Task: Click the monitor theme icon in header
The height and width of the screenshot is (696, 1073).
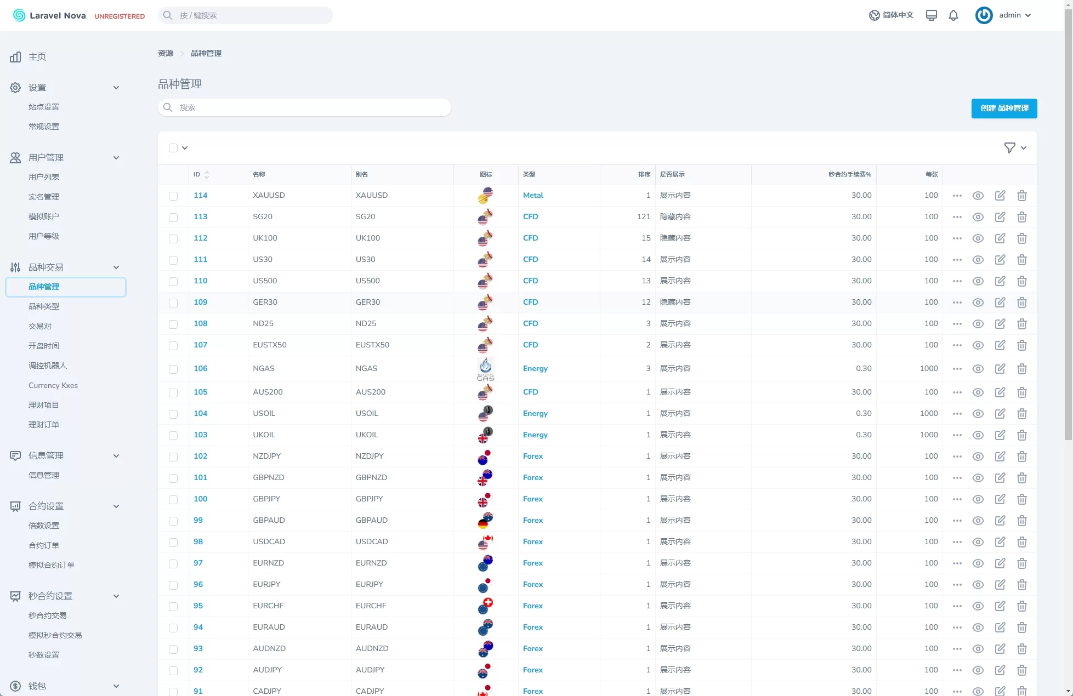Action: 931,15
